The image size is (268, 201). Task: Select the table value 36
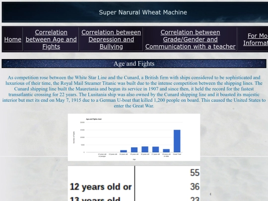195,187
